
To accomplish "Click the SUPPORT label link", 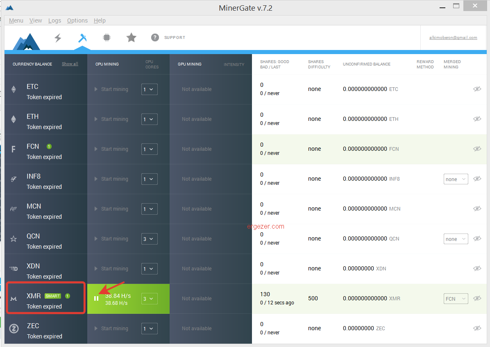I will [175, 38].
